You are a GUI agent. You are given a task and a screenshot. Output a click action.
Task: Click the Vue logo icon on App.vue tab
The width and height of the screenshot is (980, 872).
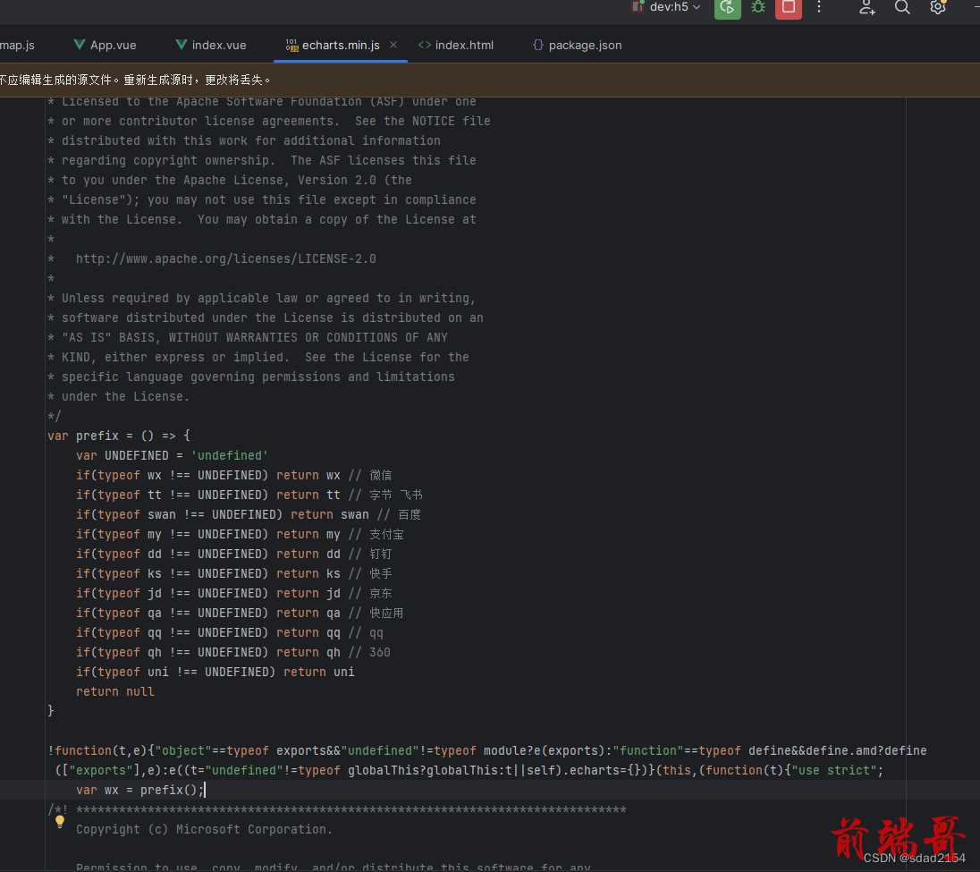pyautogui.click(x=80, y=45)
